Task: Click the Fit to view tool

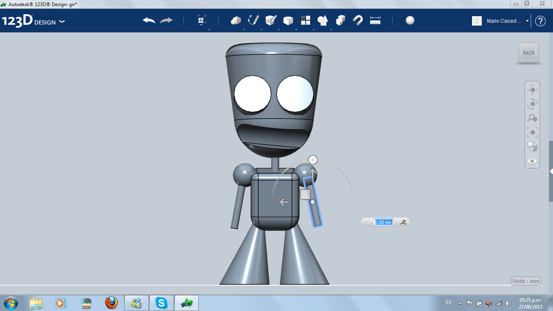Action: (x=532, y=132)
